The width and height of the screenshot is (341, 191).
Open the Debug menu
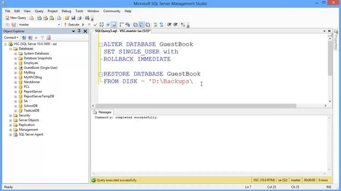pos(66,11)
